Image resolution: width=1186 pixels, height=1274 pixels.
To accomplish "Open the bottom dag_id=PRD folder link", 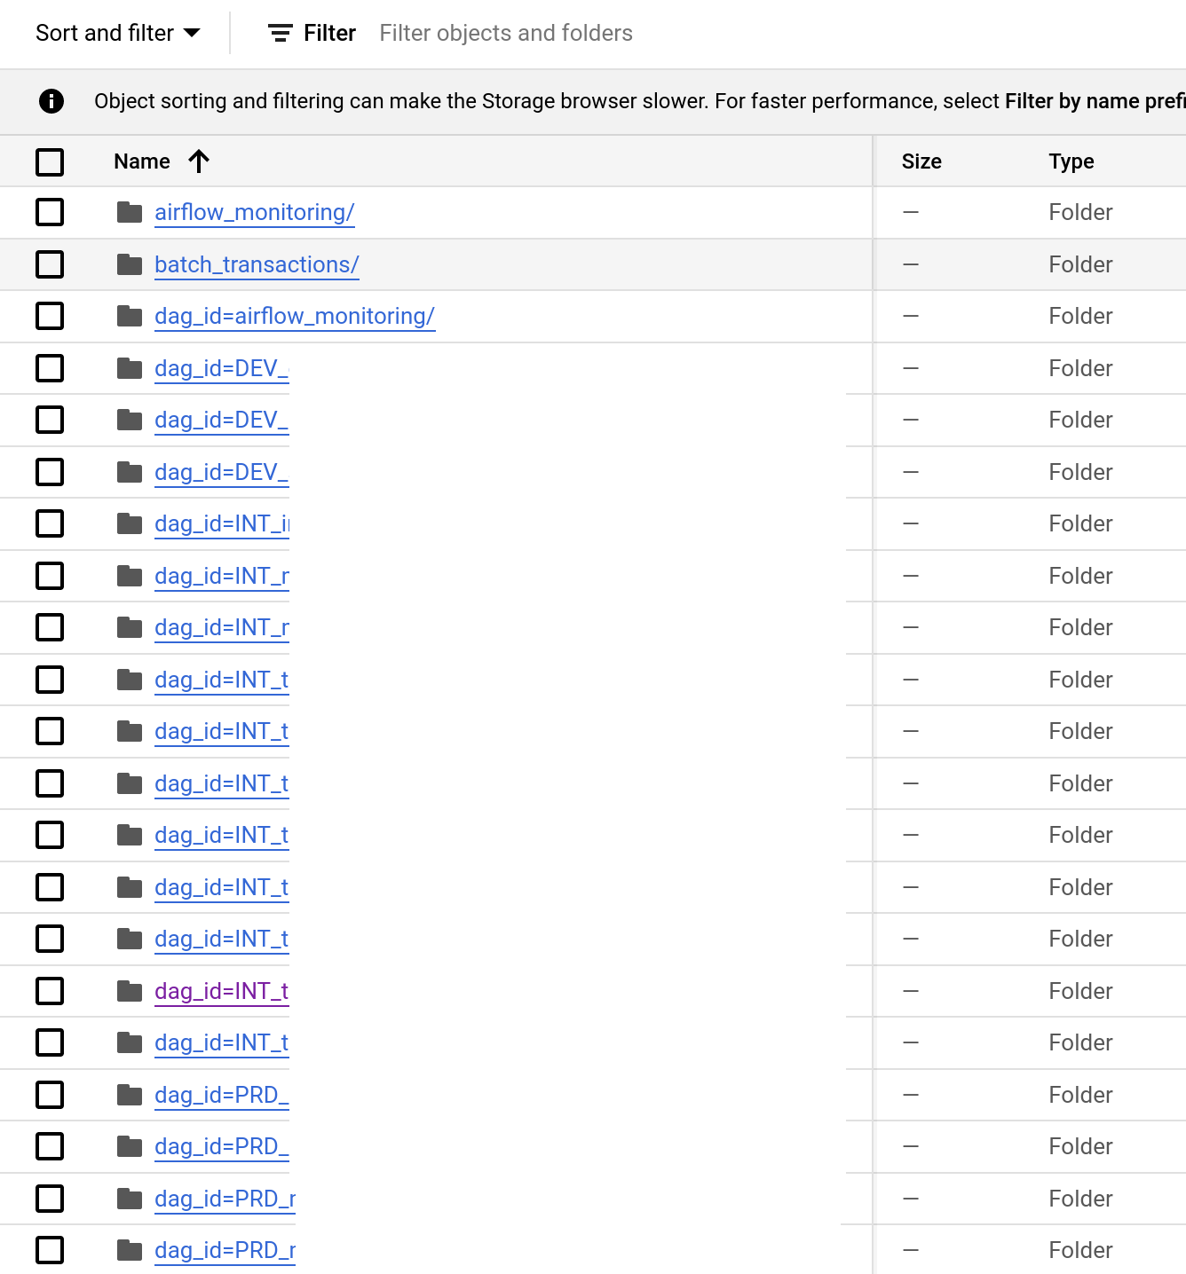I will [x=220, y=1250].
